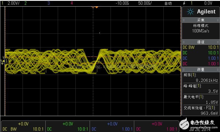Toggle channel 3 in the top bar
This screenshot has height=132, width=220.
pyautogui.click(x=49, y=3)
